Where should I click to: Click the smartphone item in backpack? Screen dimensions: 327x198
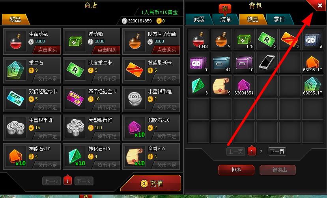[x=267, y=63]
